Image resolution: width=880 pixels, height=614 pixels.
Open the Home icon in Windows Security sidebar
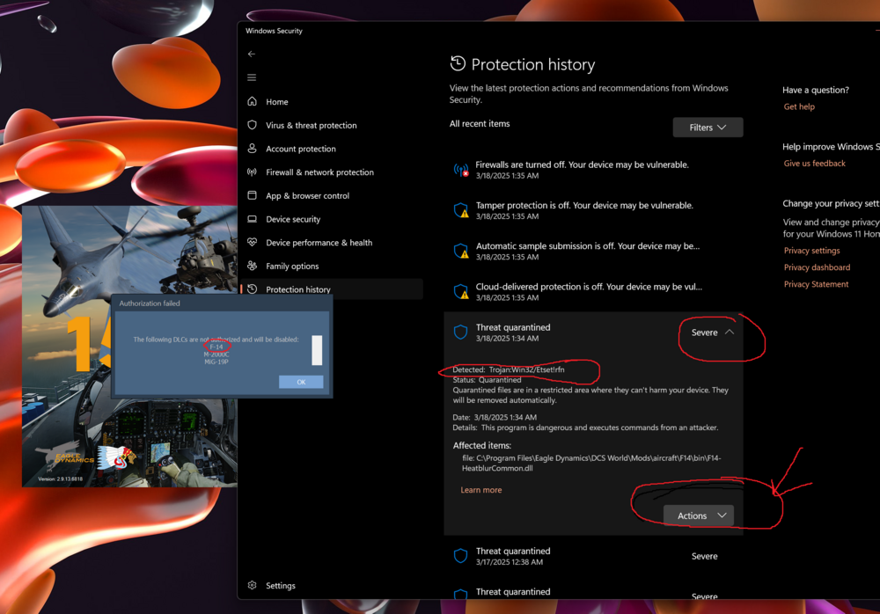251,101
